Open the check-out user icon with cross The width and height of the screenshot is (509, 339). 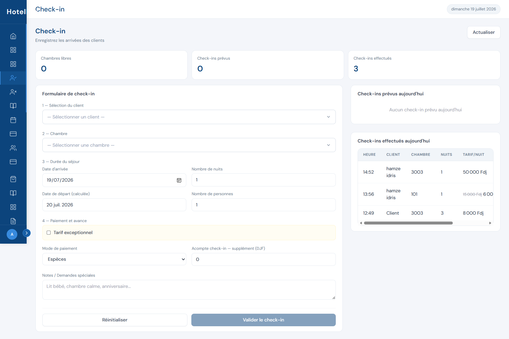[x=13, y=92]
